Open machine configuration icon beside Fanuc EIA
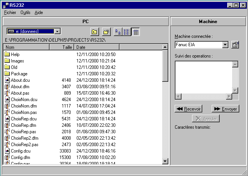Viewport: 248px width, 176px height. (x=235, y=45)
